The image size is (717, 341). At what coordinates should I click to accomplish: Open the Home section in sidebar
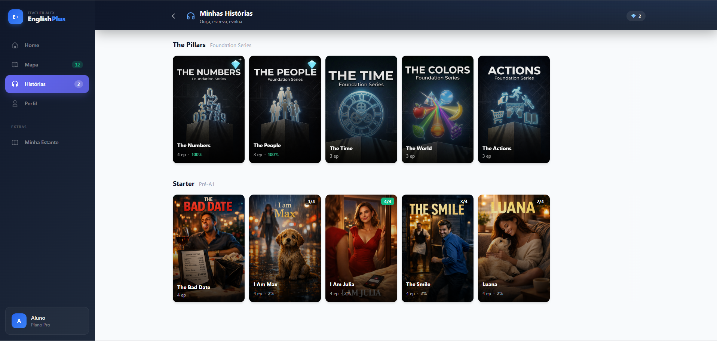pos(32,45)
